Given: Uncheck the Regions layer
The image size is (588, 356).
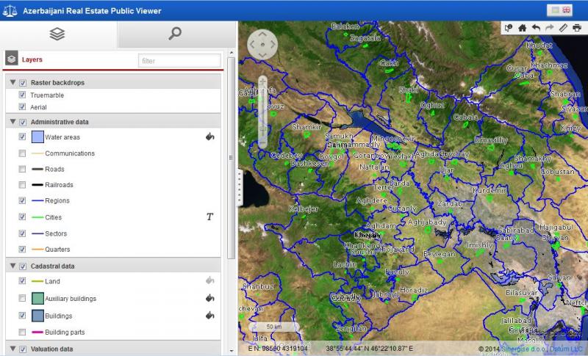Looking at the screenshot, I should click(x=22, y=200).
